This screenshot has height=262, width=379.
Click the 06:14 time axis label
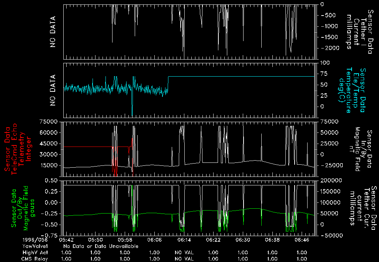(x=184, y=240)
